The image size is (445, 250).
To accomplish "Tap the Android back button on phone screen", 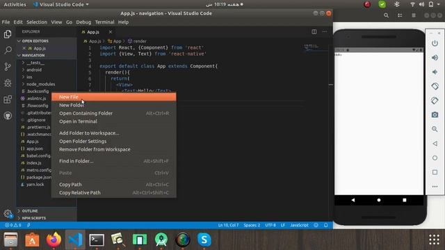I will tap(353, 200).
